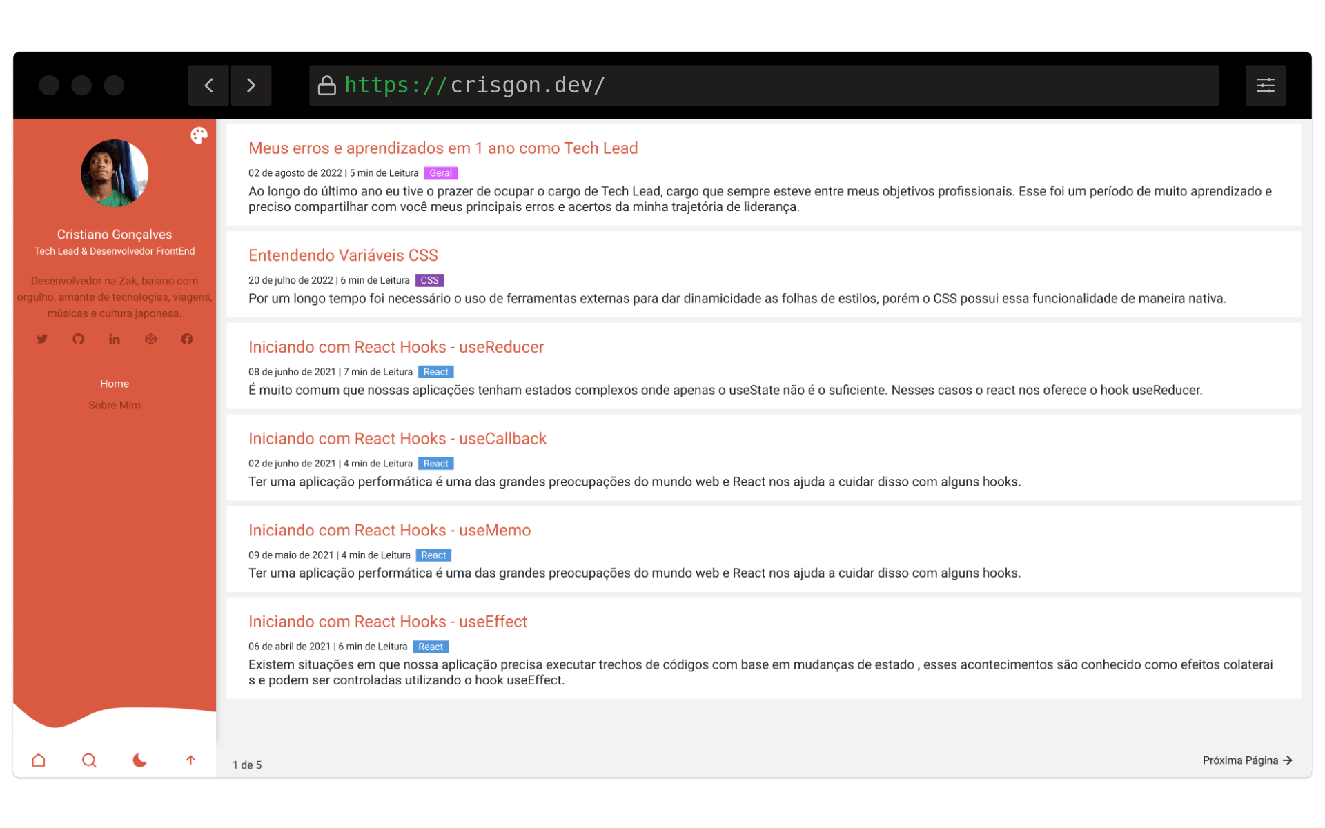Open the Twitter profile icon
This screenshot has height=828, width=1325.
42,339
